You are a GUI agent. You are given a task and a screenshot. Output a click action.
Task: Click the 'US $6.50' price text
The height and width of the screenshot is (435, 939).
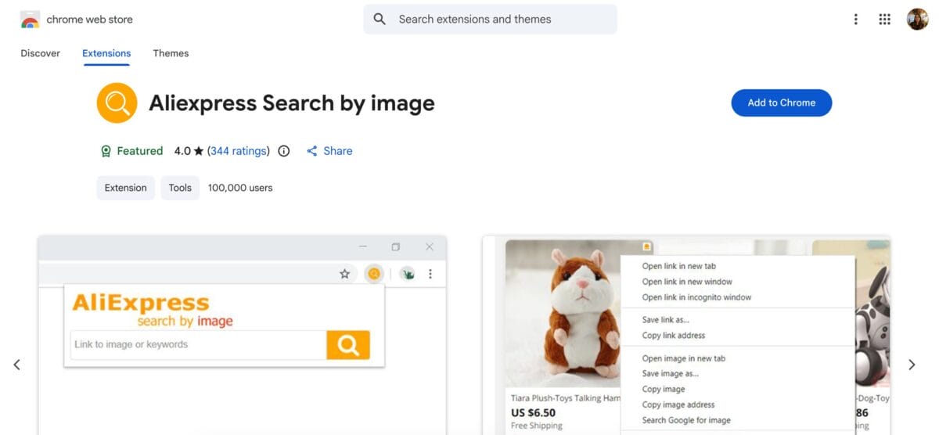[534, 413]
